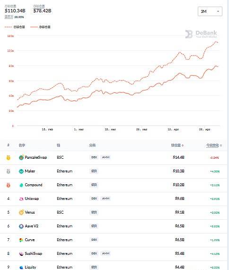Click the PancakeSwap logo icon
The height and width of the screenshot is (270, 229).
(x=21, y=157)
